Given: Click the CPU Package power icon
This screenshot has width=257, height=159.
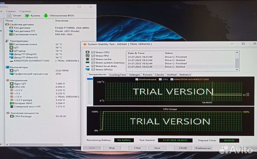Looking at the screenshot, I should coord(12,116).
